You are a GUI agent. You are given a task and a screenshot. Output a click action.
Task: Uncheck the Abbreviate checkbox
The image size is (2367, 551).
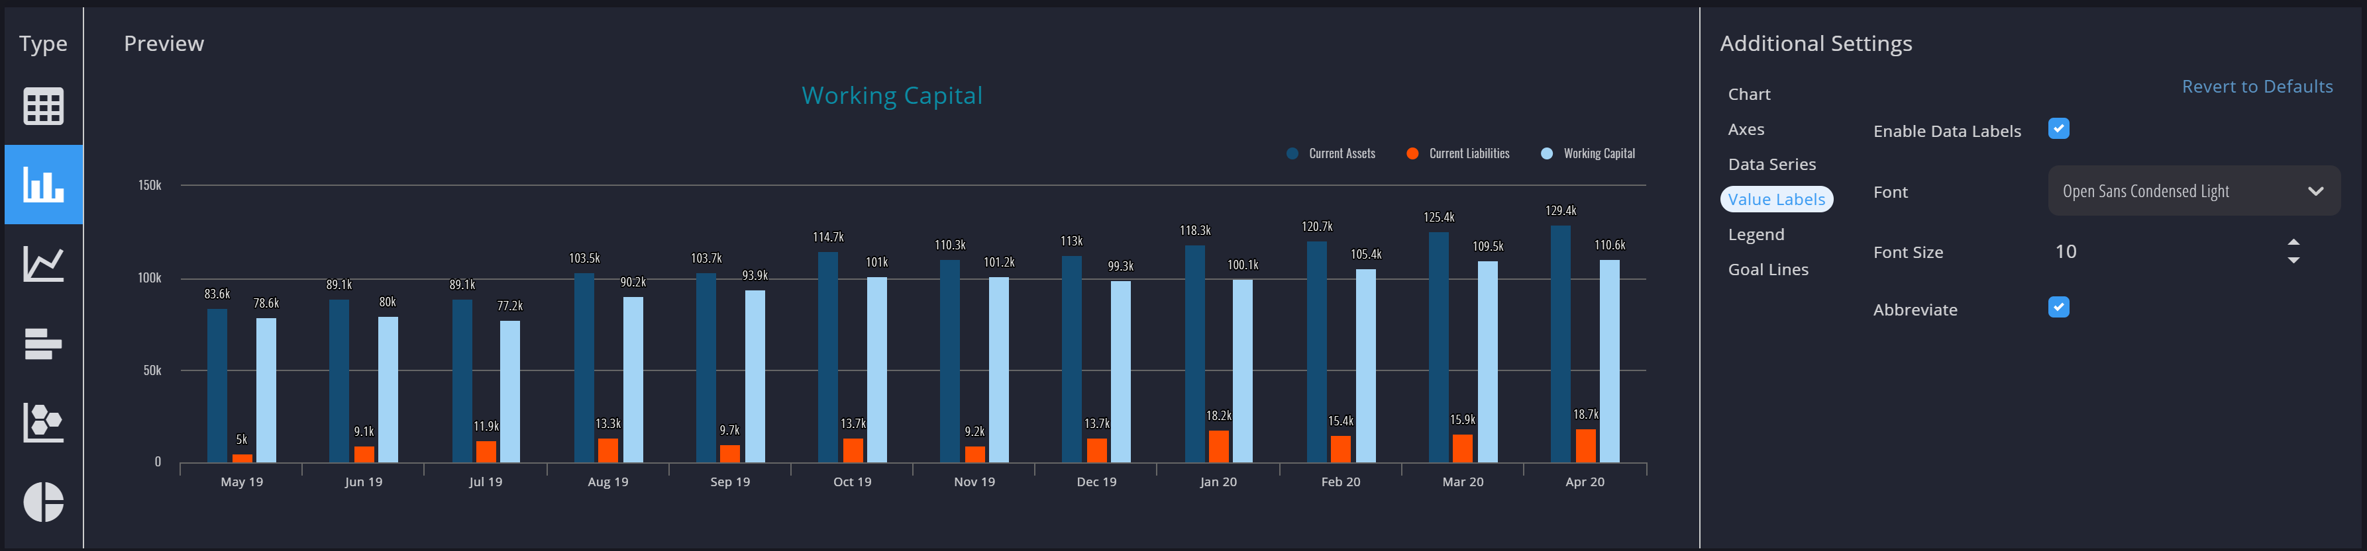(x=2058, y=307)
